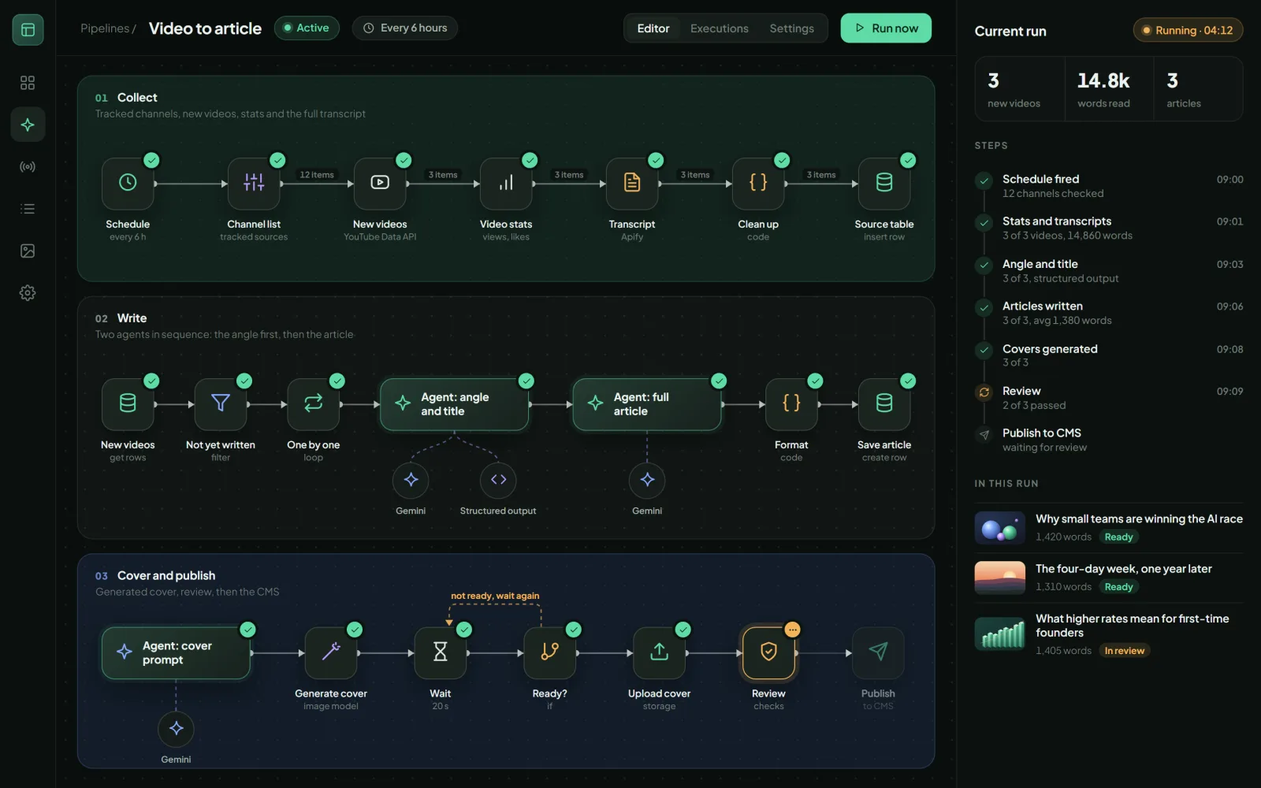Select the Review step in run list
The image size is (1261, 788).
coord(1109,398)
